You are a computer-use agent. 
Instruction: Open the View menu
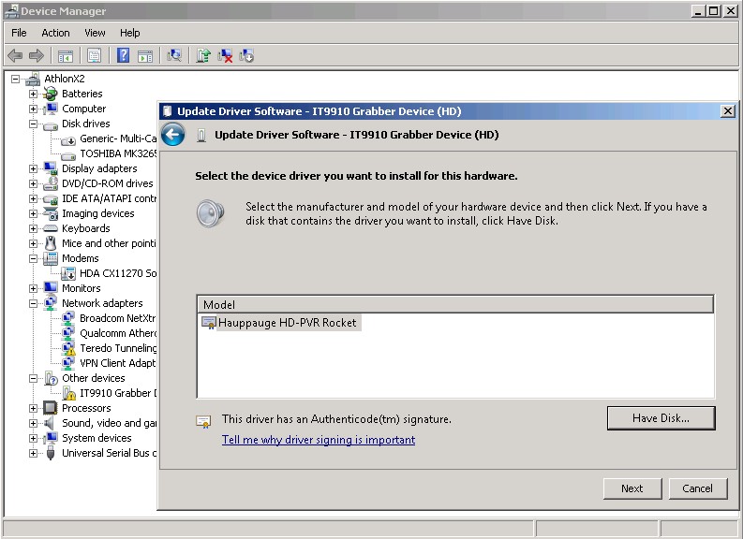95,33
